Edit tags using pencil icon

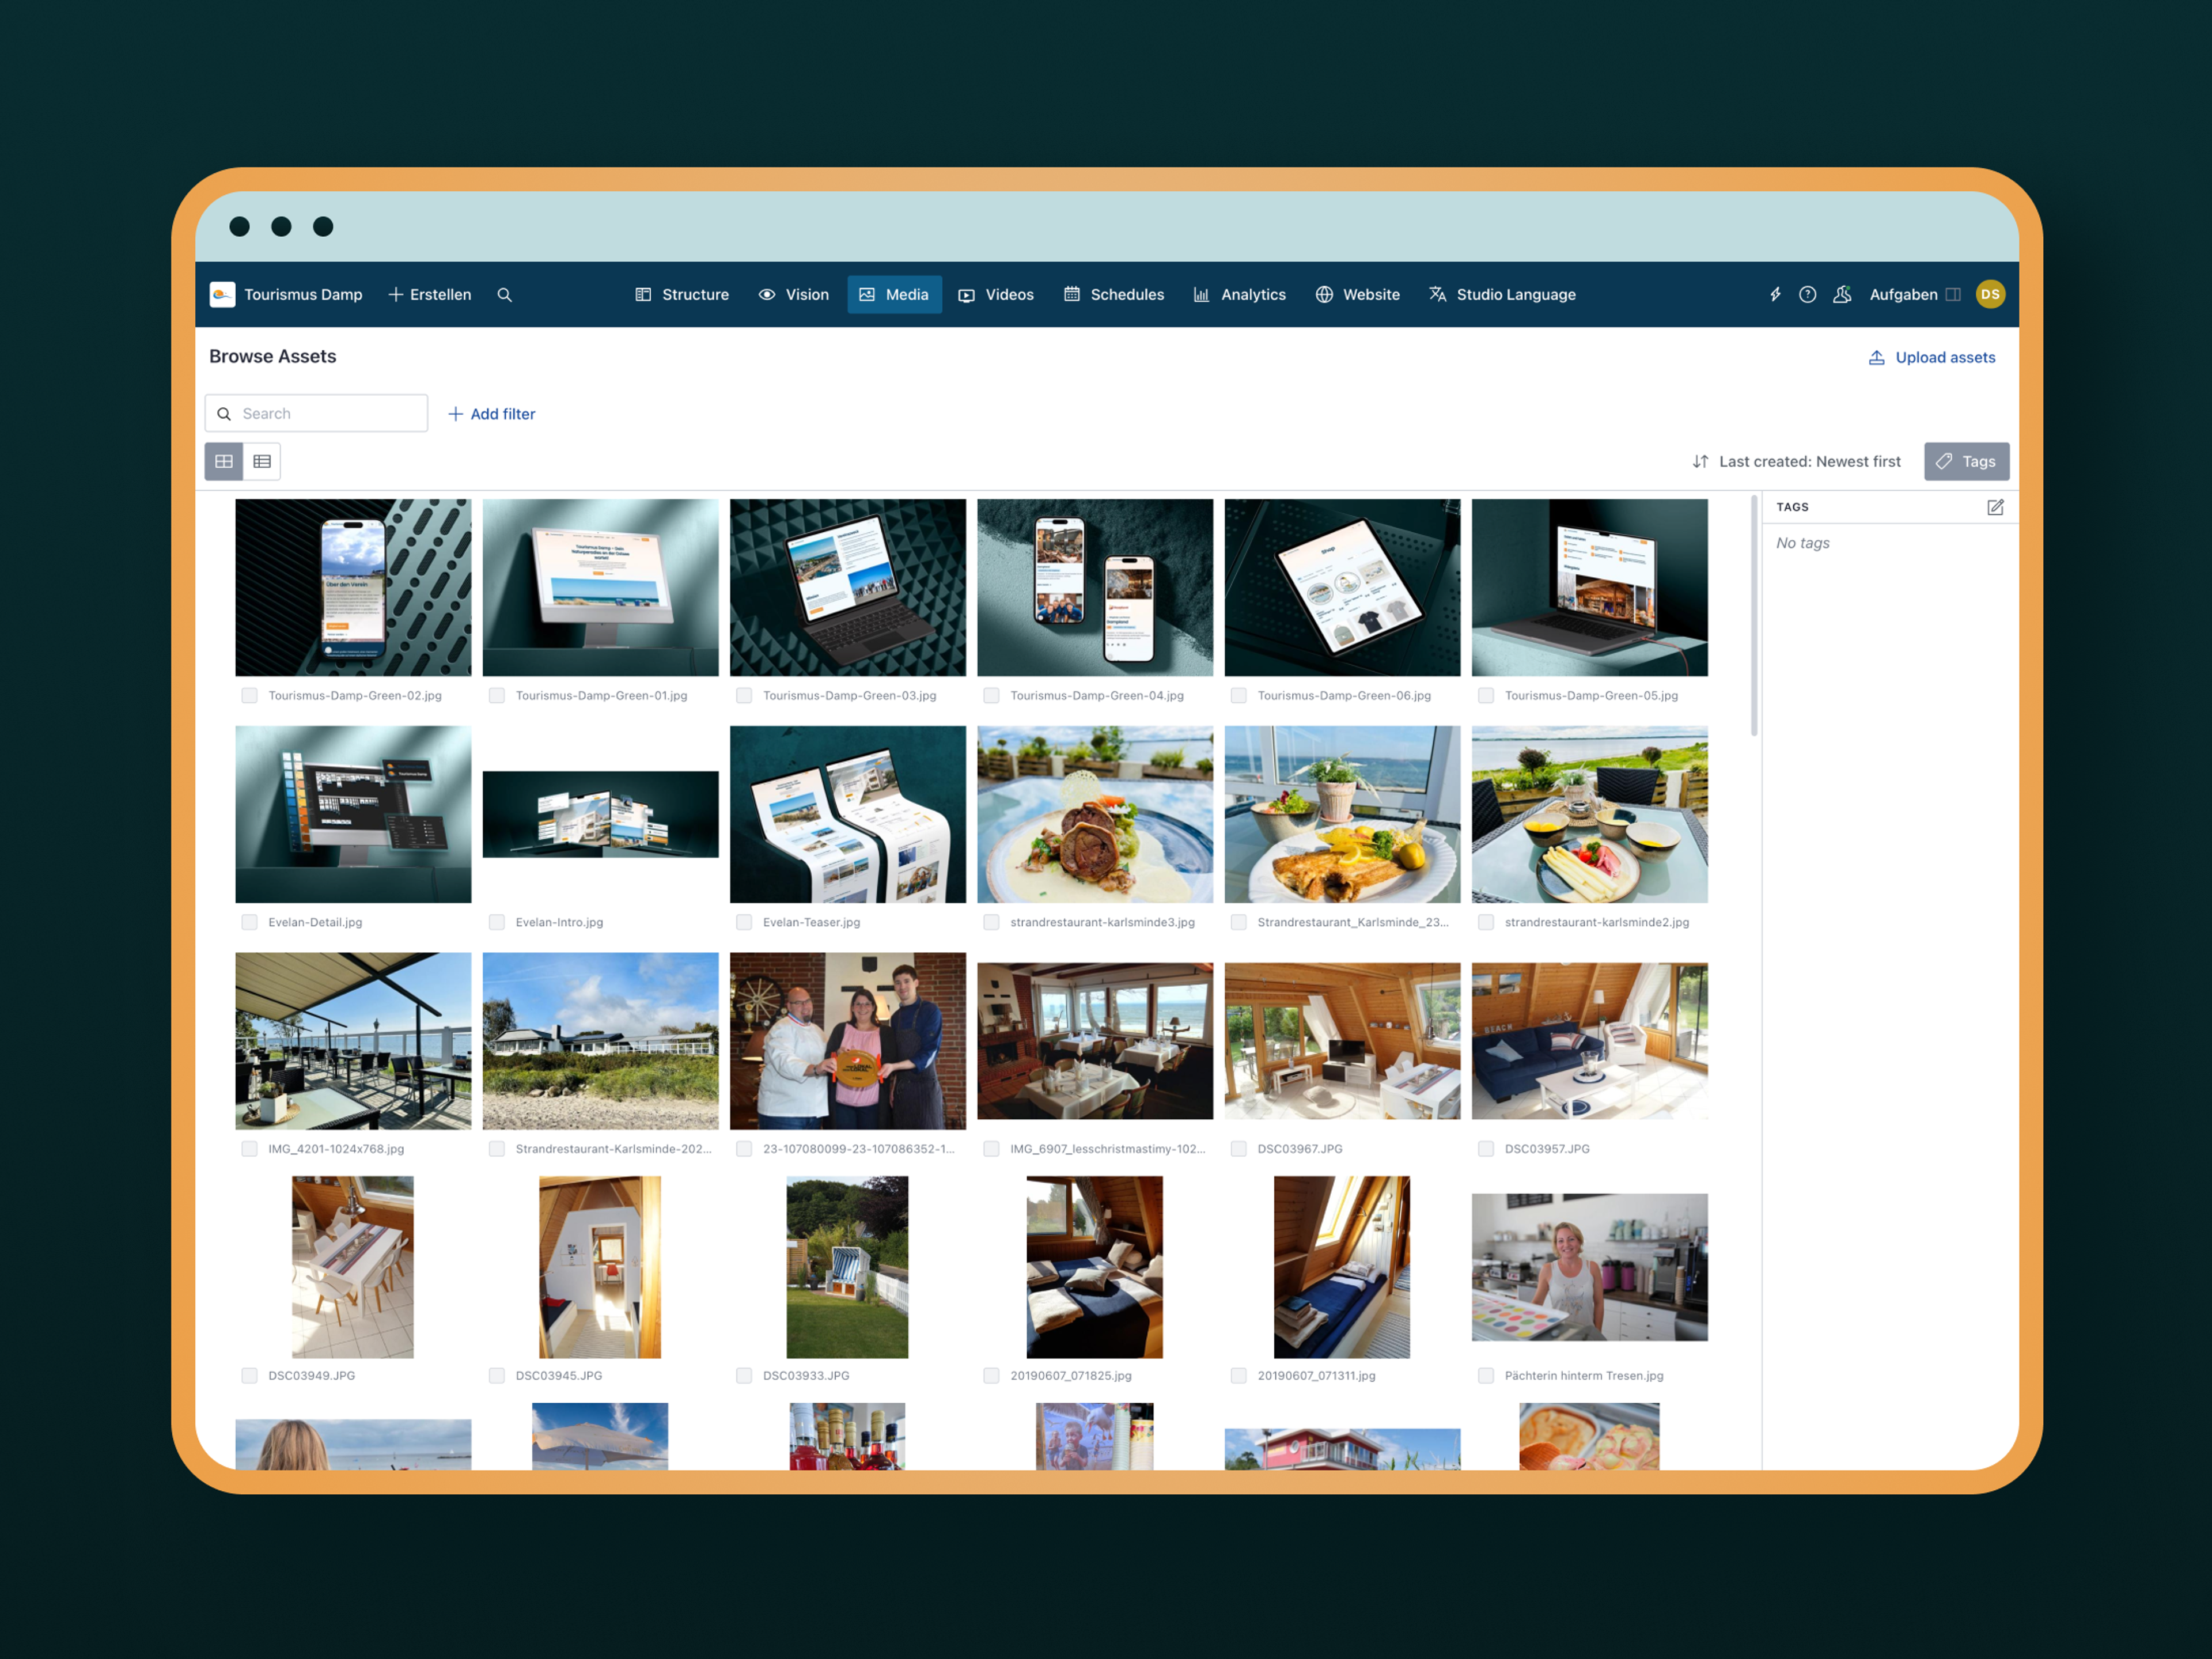coord(1995,507)
